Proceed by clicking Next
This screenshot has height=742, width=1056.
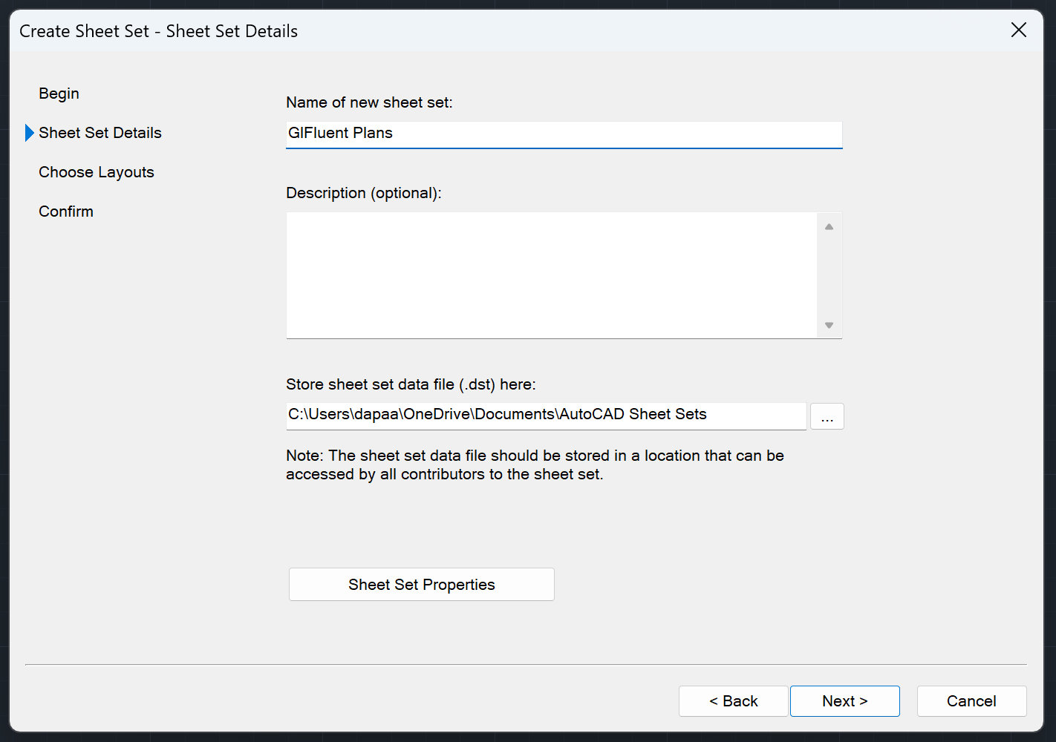[844, 700]
